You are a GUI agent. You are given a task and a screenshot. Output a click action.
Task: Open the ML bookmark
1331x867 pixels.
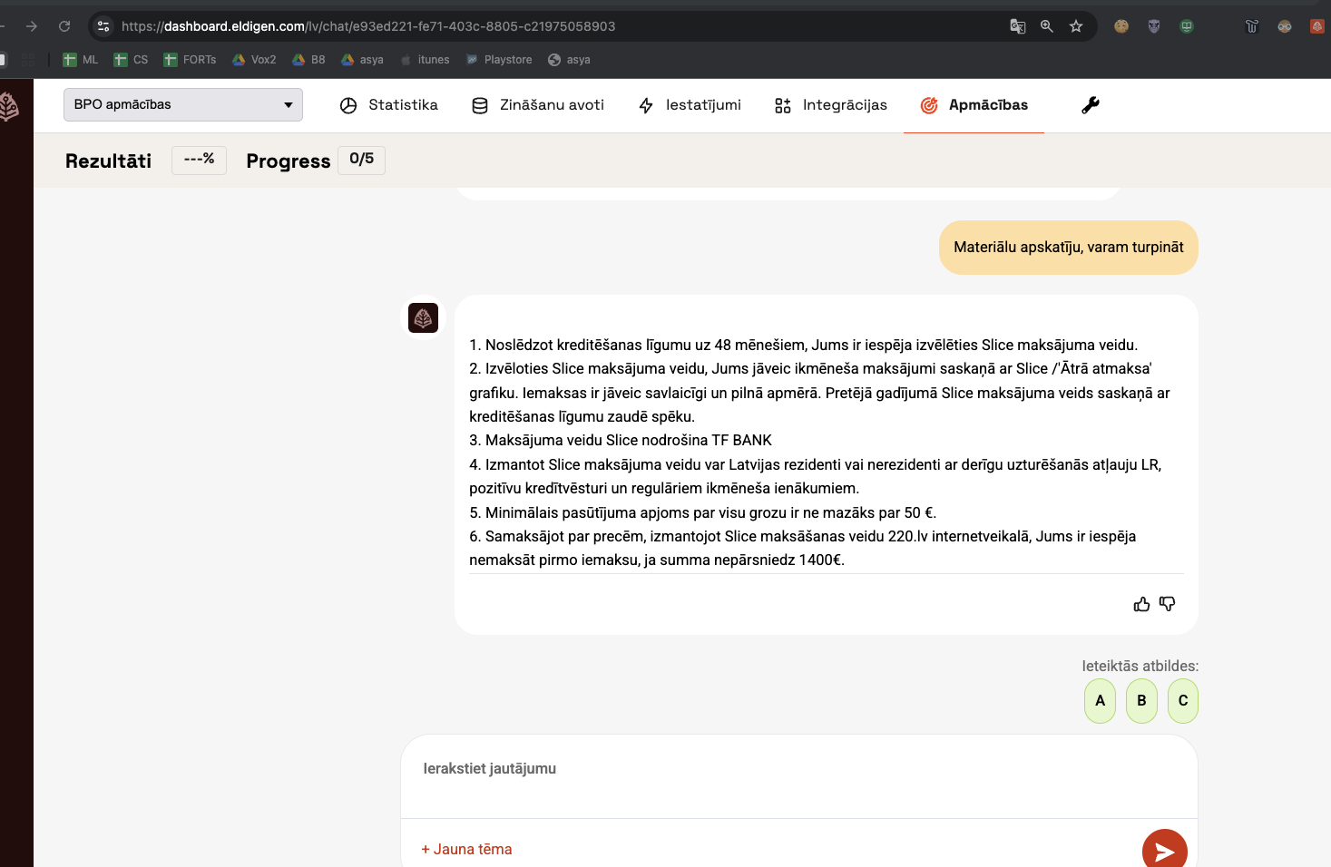click(81, 60)
